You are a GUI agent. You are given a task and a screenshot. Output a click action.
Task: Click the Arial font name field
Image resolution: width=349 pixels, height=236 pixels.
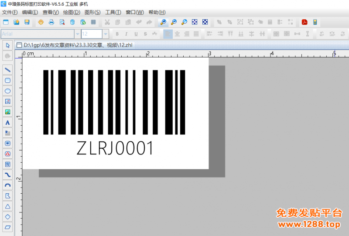click(38, 34)
